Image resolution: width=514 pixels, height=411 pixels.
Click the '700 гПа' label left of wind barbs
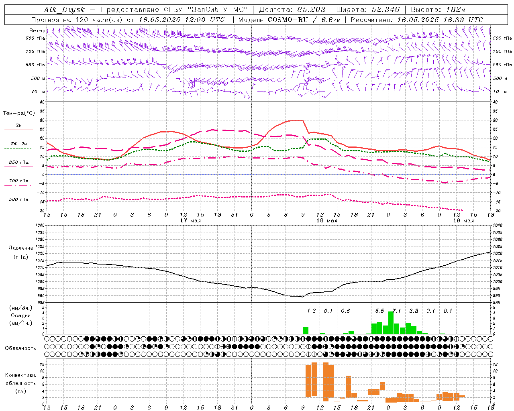(35, 51)
